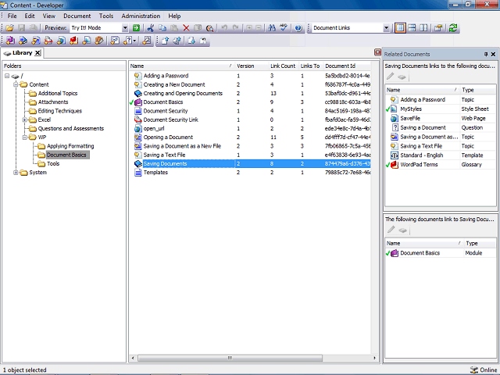The height and width of the screenshot is (375, 500).
Task: Open the Administration menu
Action: point(141,16)
